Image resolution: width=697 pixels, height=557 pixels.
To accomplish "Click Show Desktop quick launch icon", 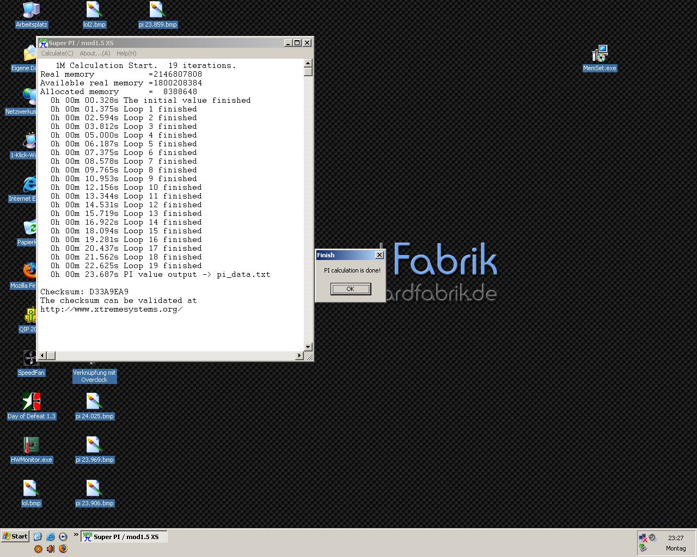I will (38, 536).
